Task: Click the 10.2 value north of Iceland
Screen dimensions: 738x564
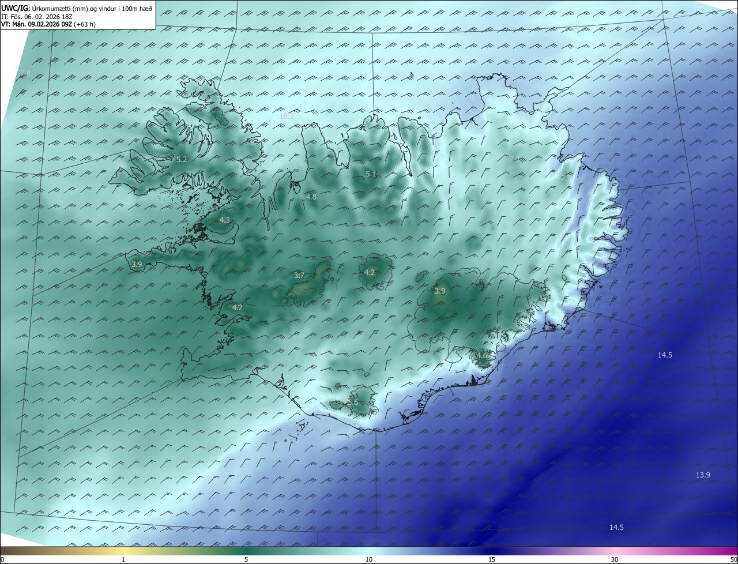Action: [287, 116]
